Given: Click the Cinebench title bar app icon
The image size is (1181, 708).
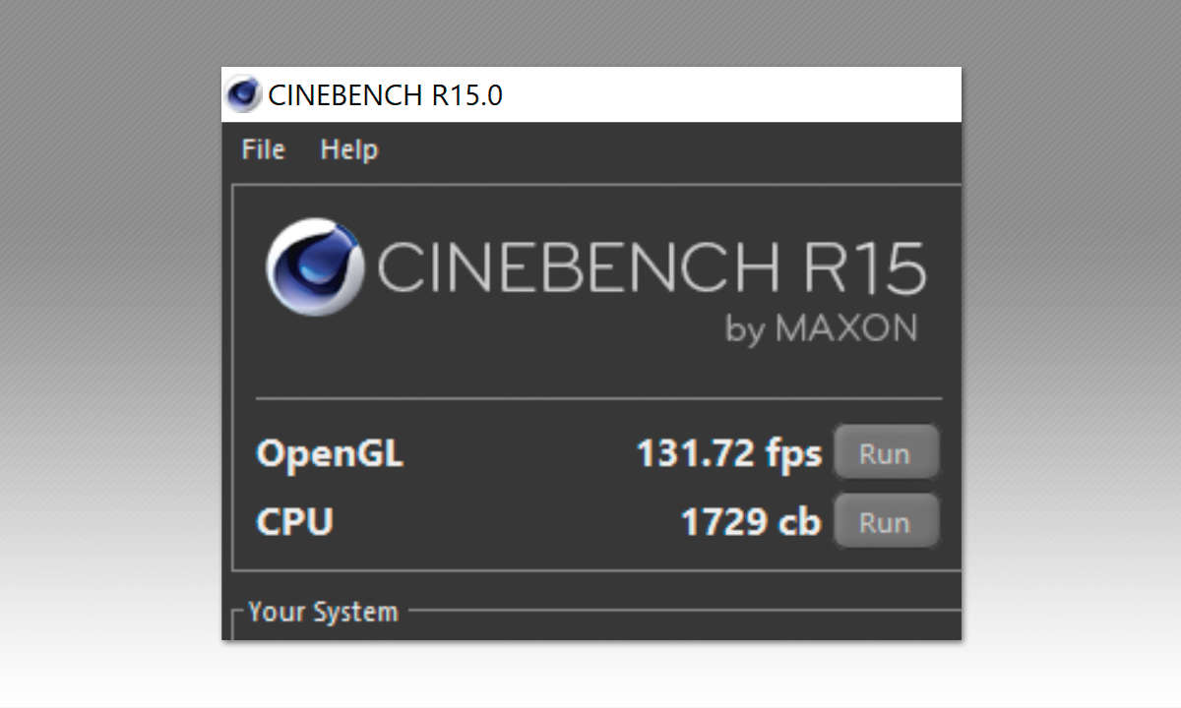Looking at the screenshot, I should tap(243, 95).
